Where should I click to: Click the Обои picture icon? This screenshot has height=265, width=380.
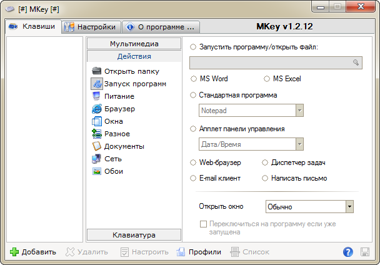[97, 171]
